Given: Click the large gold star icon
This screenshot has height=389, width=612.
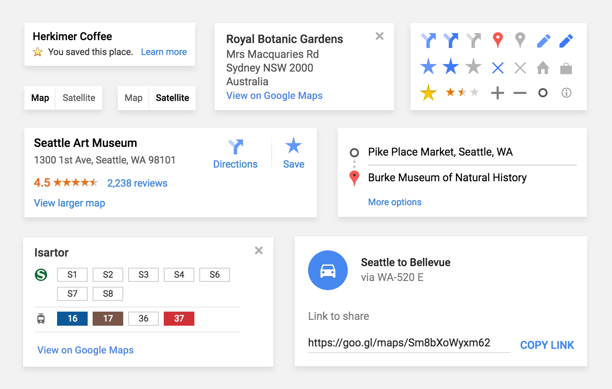Looking at the screenshot, I should 428,92.
